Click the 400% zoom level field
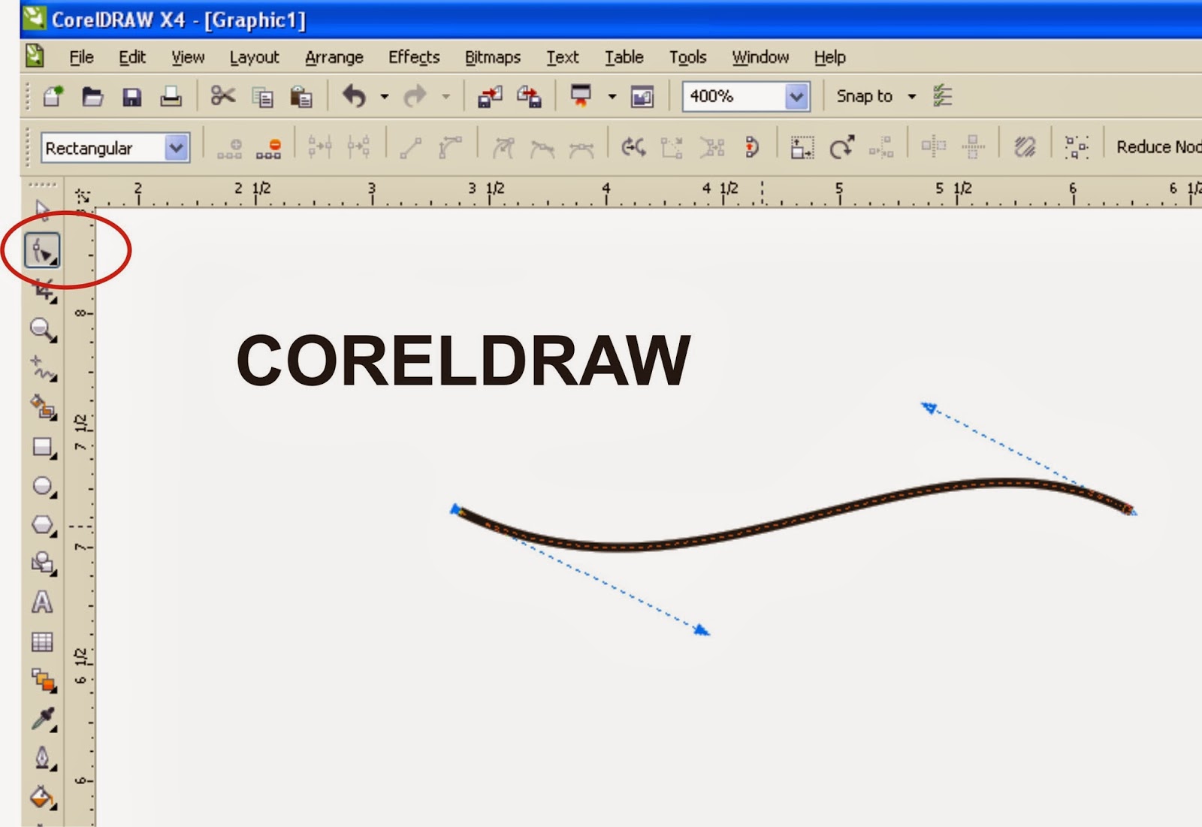The height and width of the screenshot is (827, 1202). [x=734, y=96]
